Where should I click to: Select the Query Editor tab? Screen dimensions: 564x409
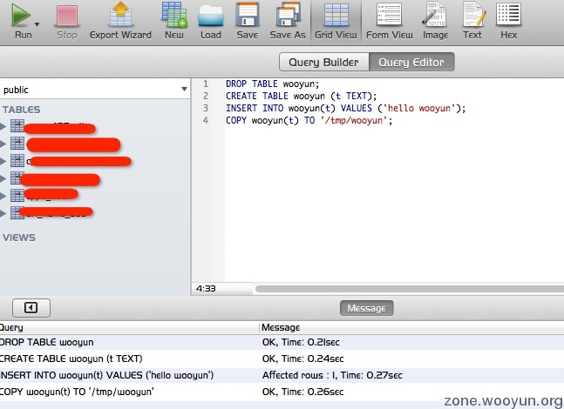pyautogui.click(x=411, y=62)
